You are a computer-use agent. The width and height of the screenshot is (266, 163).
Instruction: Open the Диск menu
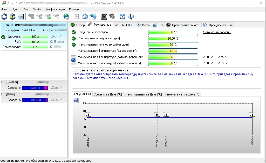tap(16, 9)
